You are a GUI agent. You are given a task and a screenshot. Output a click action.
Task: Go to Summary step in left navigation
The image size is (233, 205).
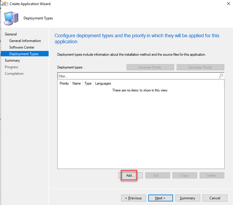click(x=13, y=60)
